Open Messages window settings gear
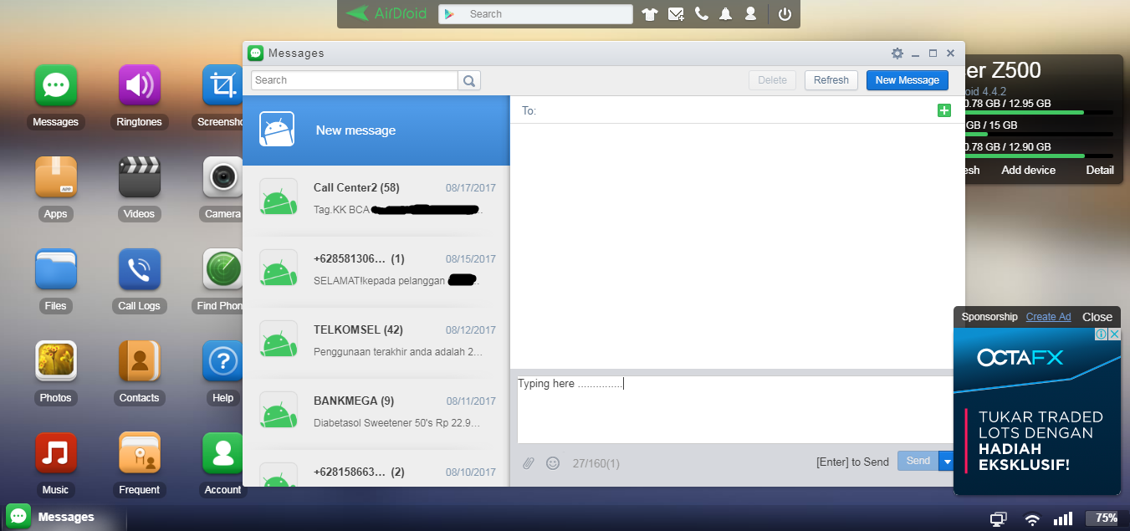The image size is (1130, 531). 897,54
